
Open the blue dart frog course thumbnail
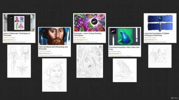click(124, 36)
